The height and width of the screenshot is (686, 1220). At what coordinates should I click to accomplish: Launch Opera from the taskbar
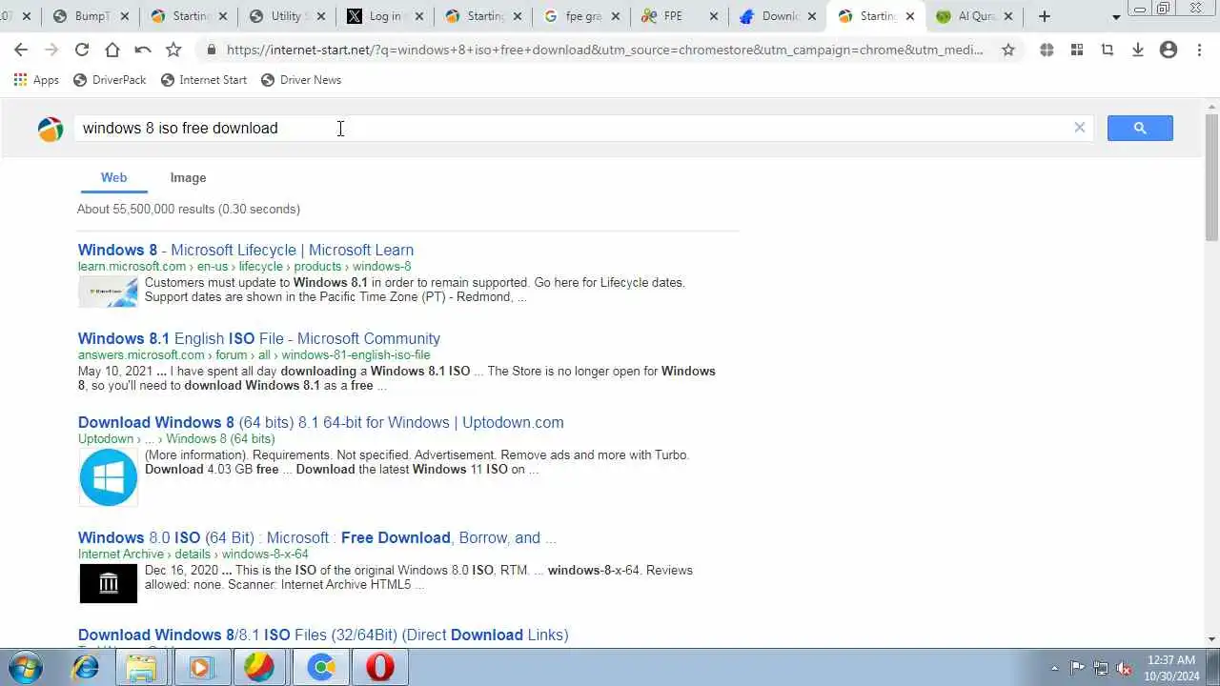(x=380, y=667)
